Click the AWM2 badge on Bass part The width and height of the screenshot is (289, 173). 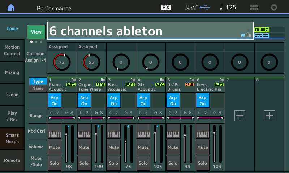click(130, 85)
